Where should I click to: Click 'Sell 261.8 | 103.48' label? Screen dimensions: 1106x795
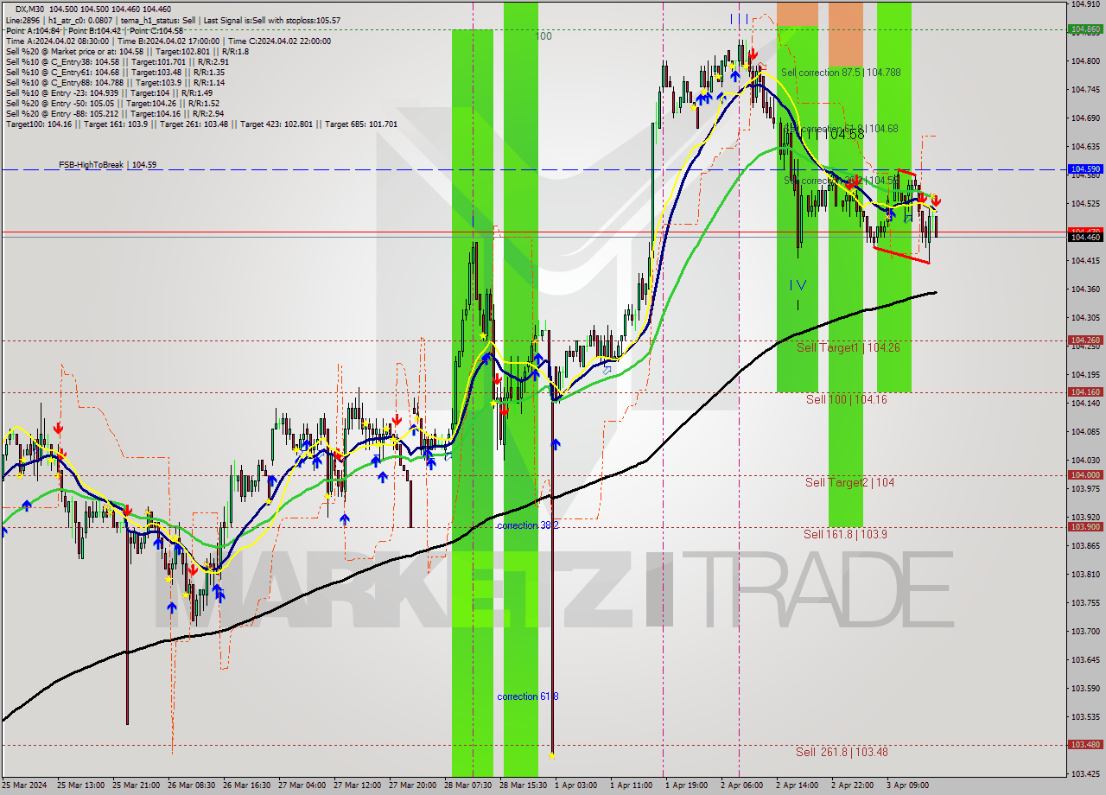point(842,752)
